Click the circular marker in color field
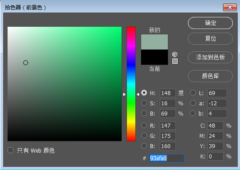240x170 pixels. 25,62
